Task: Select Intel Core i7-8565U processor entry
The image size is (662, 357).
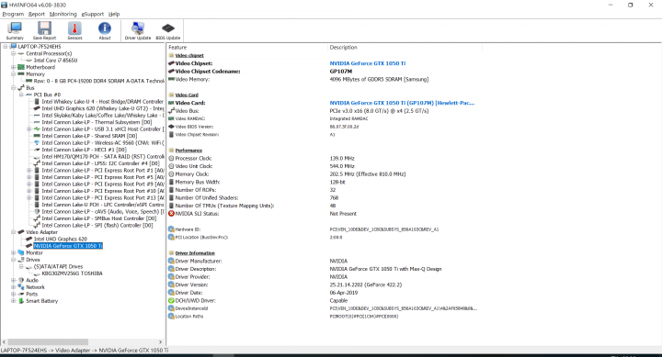Action: tap(56, 61)
